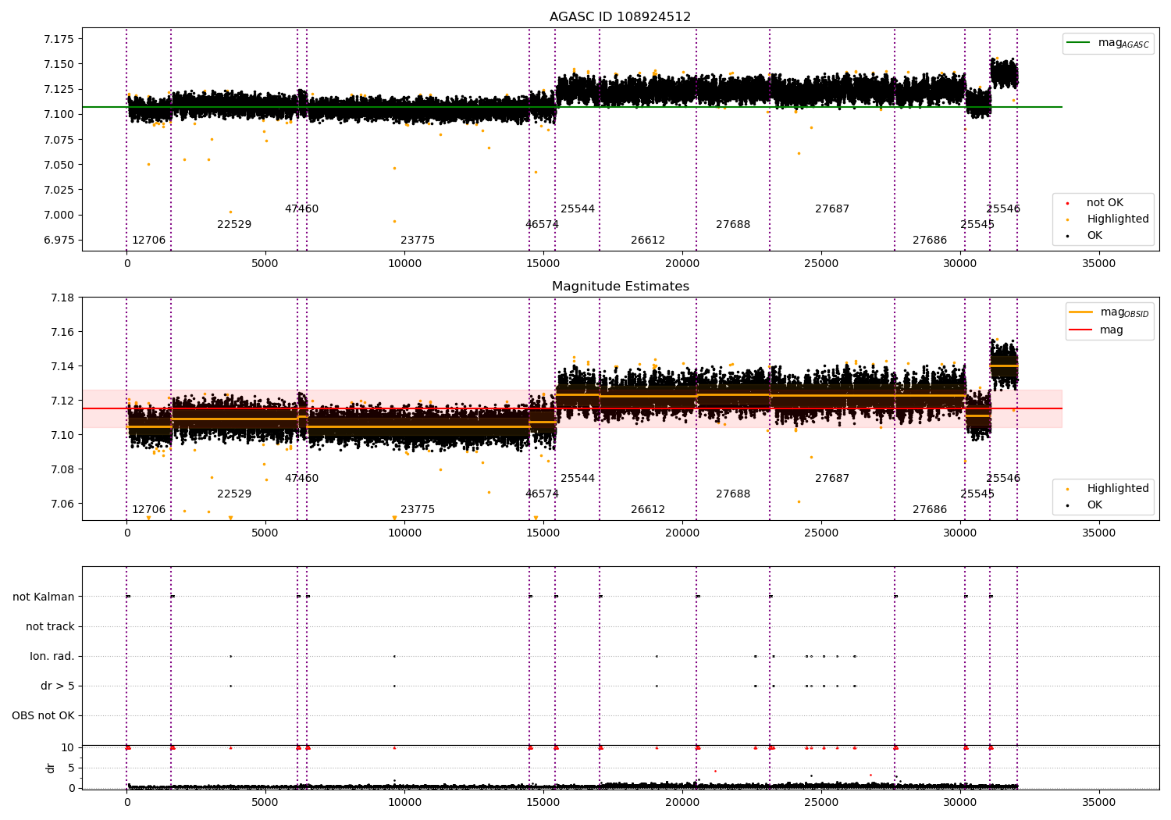Click the 7.18 y-axis tick label

point(62,298)
